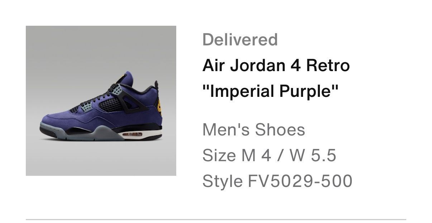Viewport: 432px width, 223px height.
Task: Select the "Imperial Purple" colorway name
Action: coord(270,91)
